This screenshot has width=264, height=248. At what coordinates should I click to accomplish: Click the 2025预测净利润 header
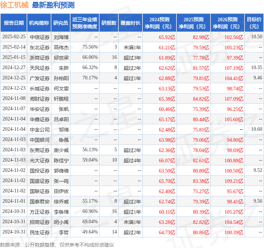point(193,23)
